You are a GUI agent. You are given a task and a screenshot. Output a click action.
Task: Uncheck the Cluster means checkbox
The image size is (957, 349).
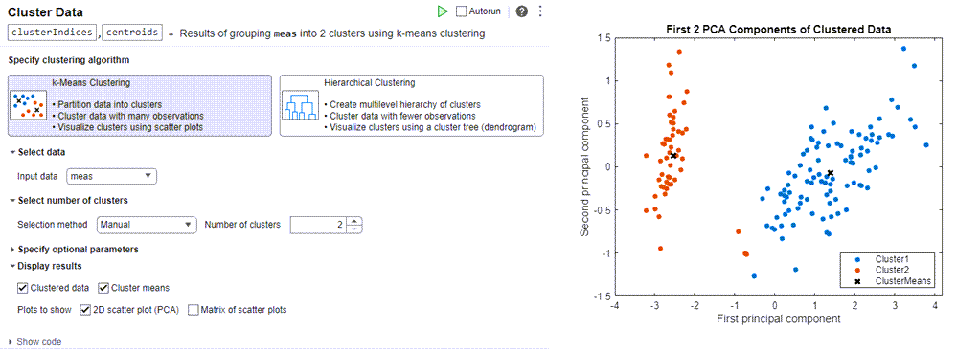[x=103, y=288]
